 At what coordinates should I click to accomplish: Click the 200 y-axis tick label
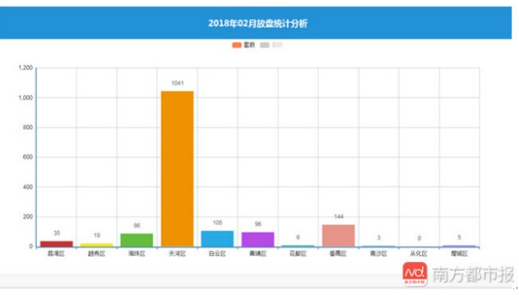(x=27, y=217)
